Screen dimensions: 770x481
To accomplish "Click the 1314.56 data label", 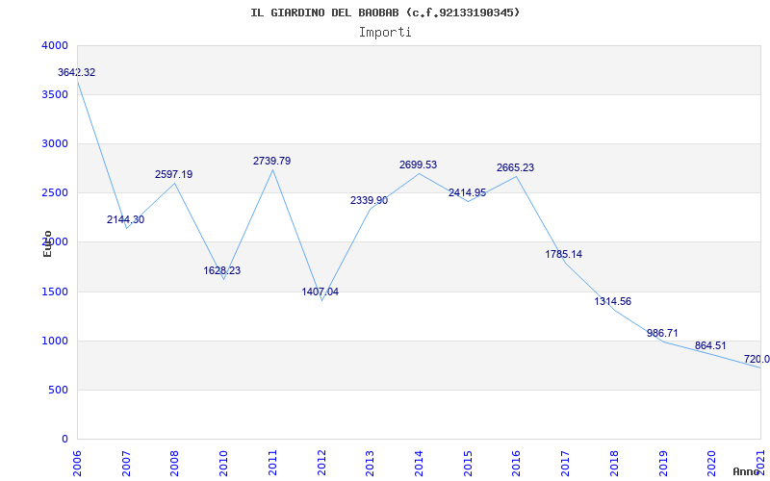I will 613,301.
